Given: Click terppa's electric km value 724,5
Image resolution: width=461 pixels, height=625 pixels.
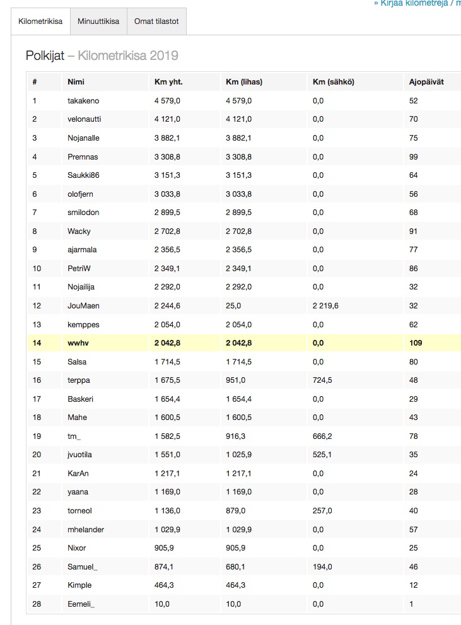Looking at the screenshot, I should 323,380.
